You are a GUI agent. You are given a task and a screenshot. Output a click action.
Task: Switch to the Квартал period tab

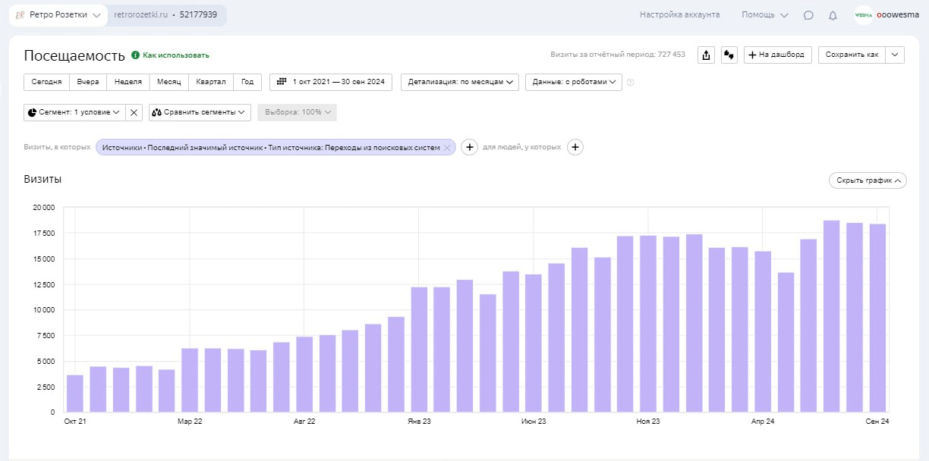coord(210,82)
